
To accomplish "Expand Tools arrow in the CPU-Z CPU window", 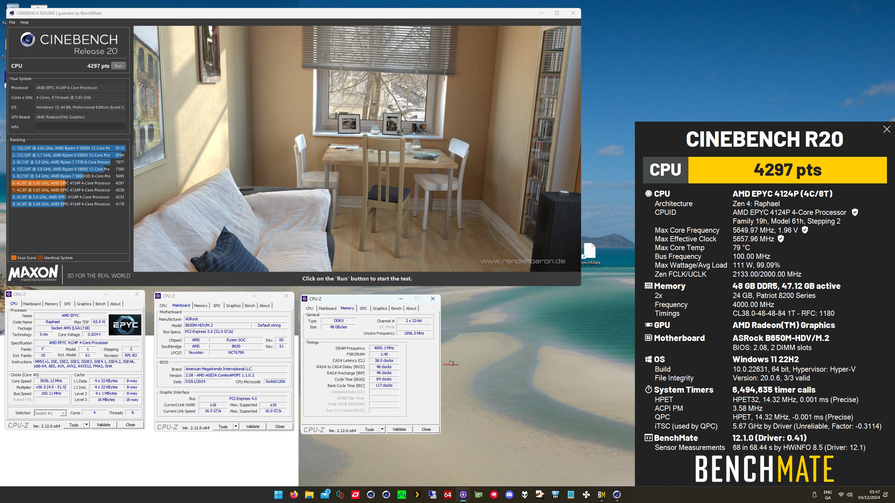I will click(x=86, y=425).
